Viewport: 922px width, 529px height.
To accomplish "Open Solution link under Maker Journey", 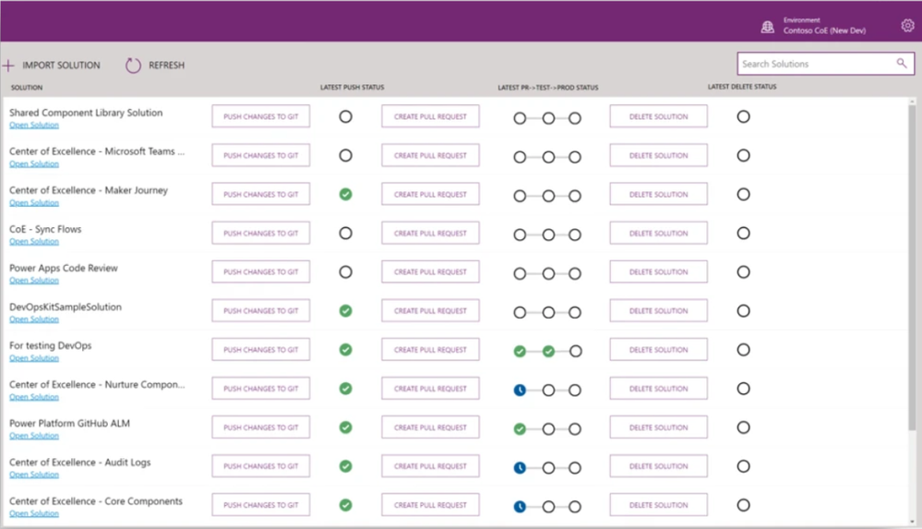I will 34,202.
